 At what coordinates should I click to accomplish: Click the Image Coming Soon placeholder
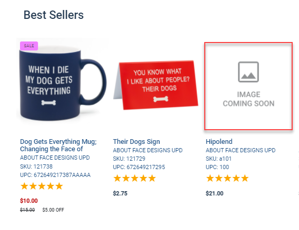click(248, 86)
